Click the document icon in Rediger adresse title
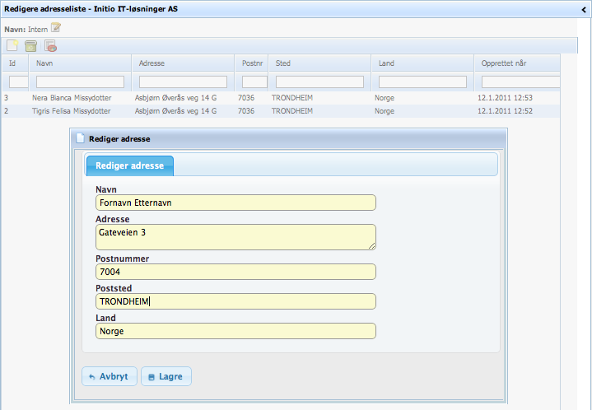The width and height of the screenshot is (592, 410). [80, 138]
